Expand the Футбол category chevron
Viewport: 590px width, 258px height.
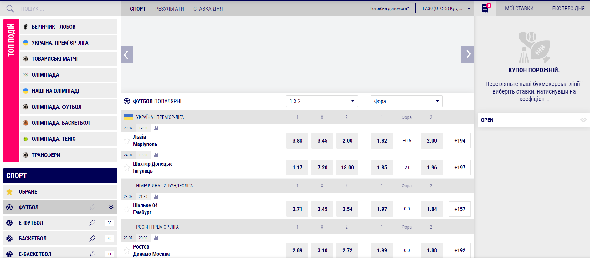click(111, 207)
